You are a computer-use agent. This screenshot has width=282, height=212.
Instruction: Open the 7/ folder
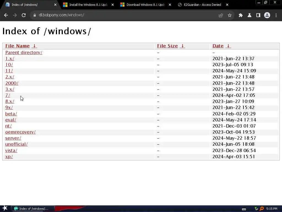tap(8, 95)
